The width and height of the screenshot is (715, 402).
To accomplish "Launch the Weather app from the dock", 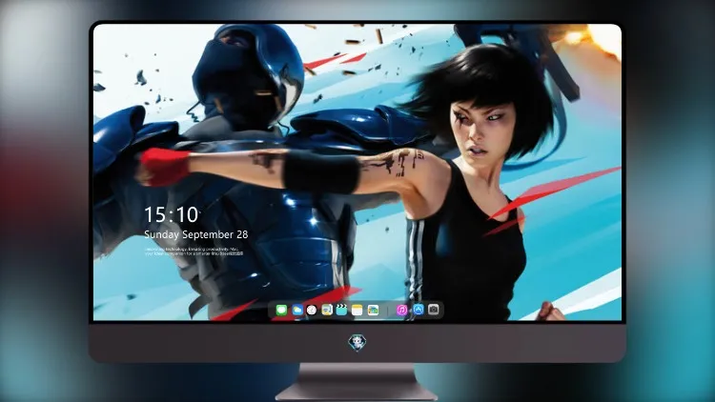I will [x=297, y=310].
